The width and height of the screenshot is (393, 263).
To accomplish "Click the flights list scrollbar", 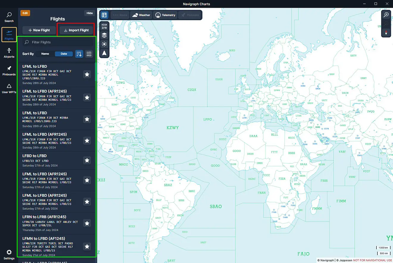I will 96,72.
